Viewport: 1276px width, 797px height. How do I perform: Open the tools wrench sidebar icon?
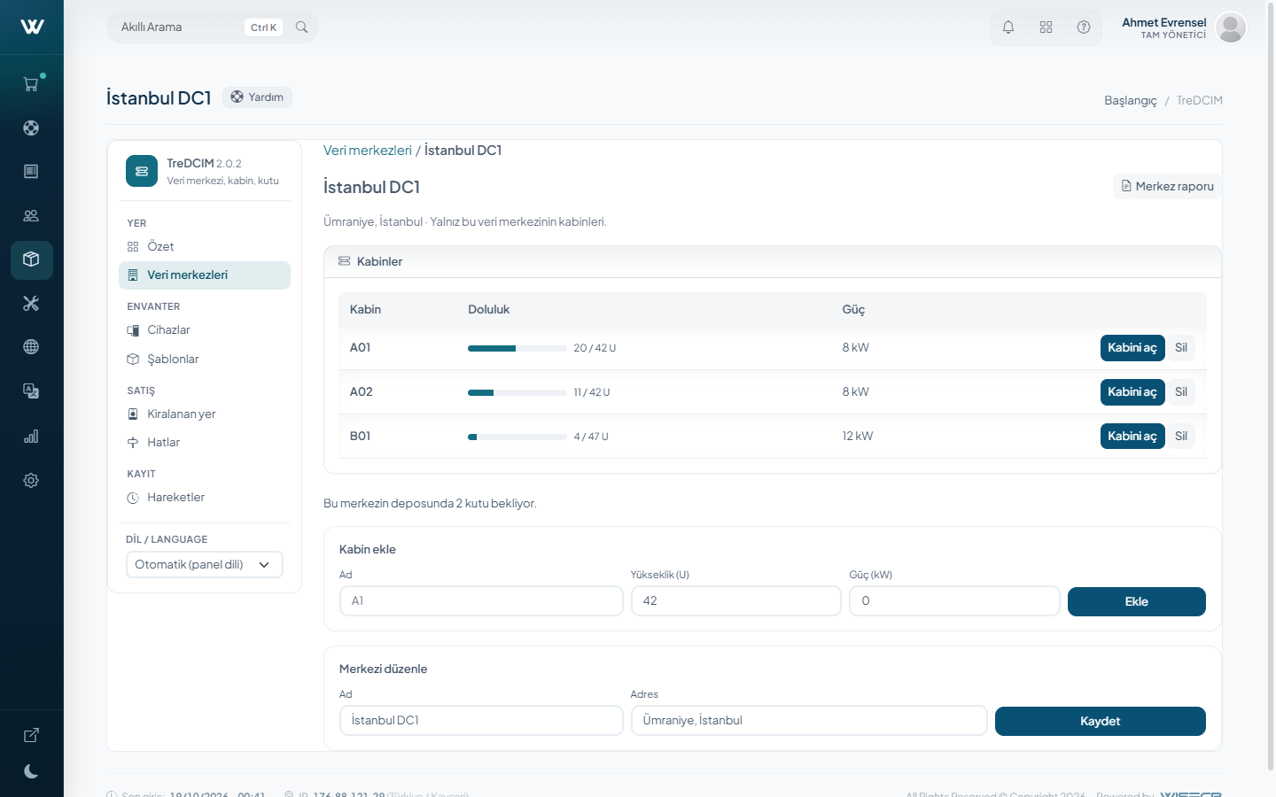coord(31,303)
